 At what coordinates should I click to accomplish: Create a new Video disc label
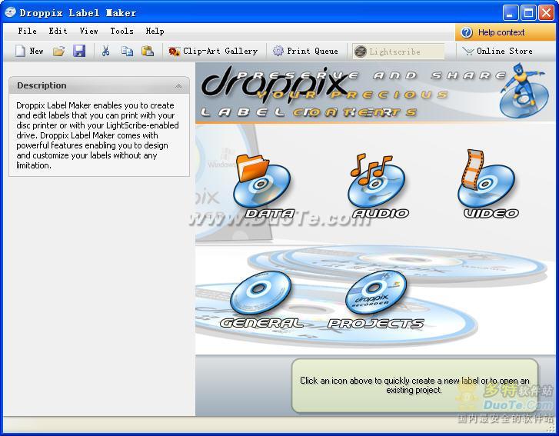pyautogui.click(x=490, y=185)
